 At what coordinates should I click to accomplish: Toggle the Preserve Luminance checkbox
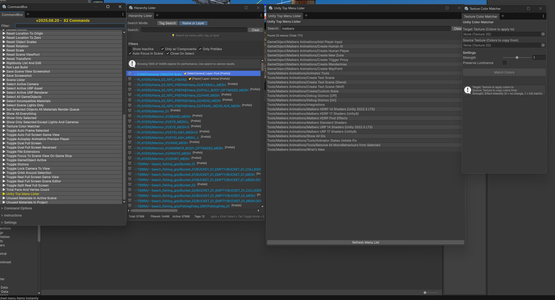pyautogui.click(x=505, y=63)
